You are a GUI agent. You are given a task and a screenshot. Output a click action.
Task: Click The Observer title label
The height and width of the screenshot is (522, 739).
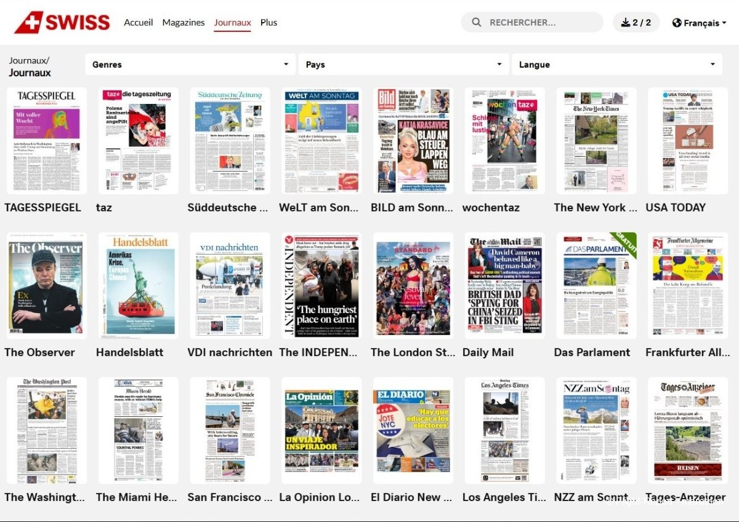[39, 353]
